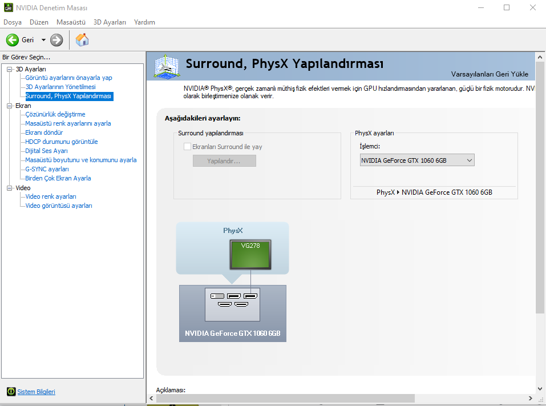Click the vertical scrollbar up arrow
546x406 pixels.
click(540, 57)
